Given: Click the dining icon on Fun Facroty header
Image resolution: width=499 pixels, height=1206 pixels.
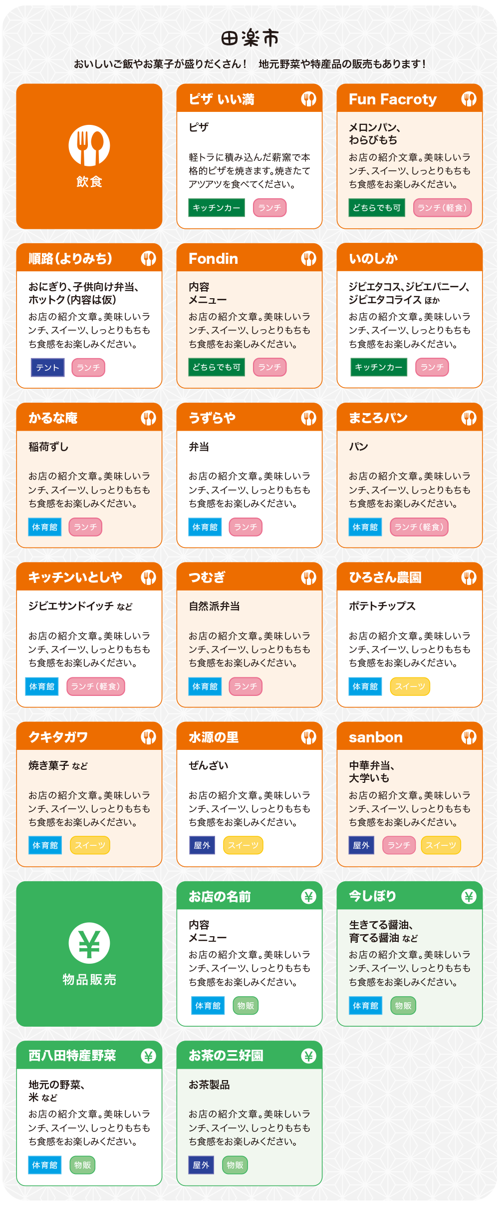Looking at the screenshot, I should point(469,99).
